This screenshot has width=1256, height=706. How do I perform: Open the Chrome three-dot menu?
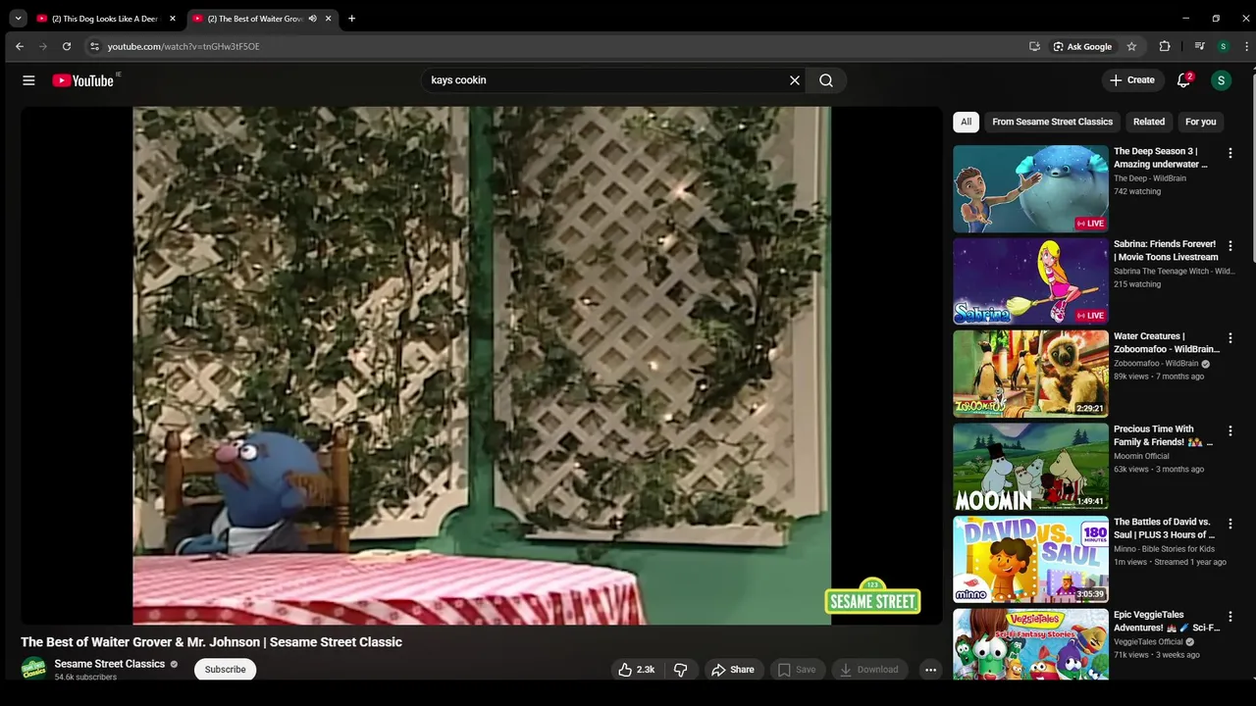click(x=1245, y=46)
